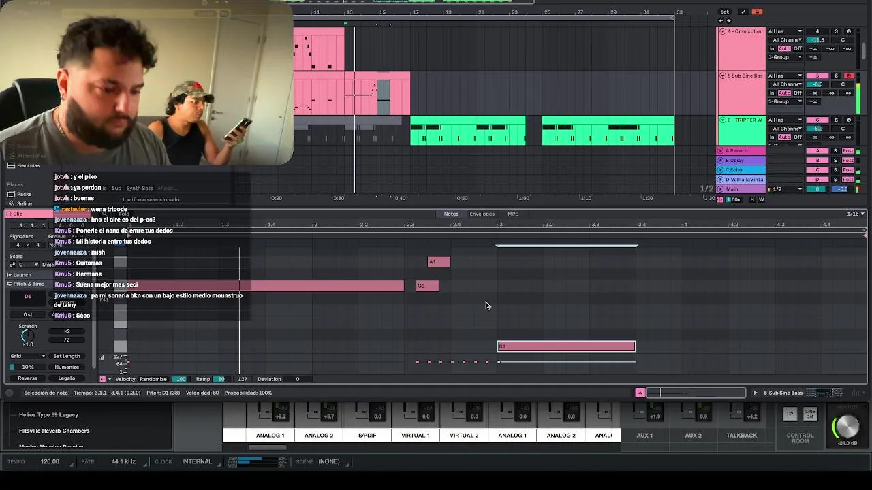The width and height of the screenshot is (872, 490).
Task: Click the Reverse button
Action: point(28,378)
